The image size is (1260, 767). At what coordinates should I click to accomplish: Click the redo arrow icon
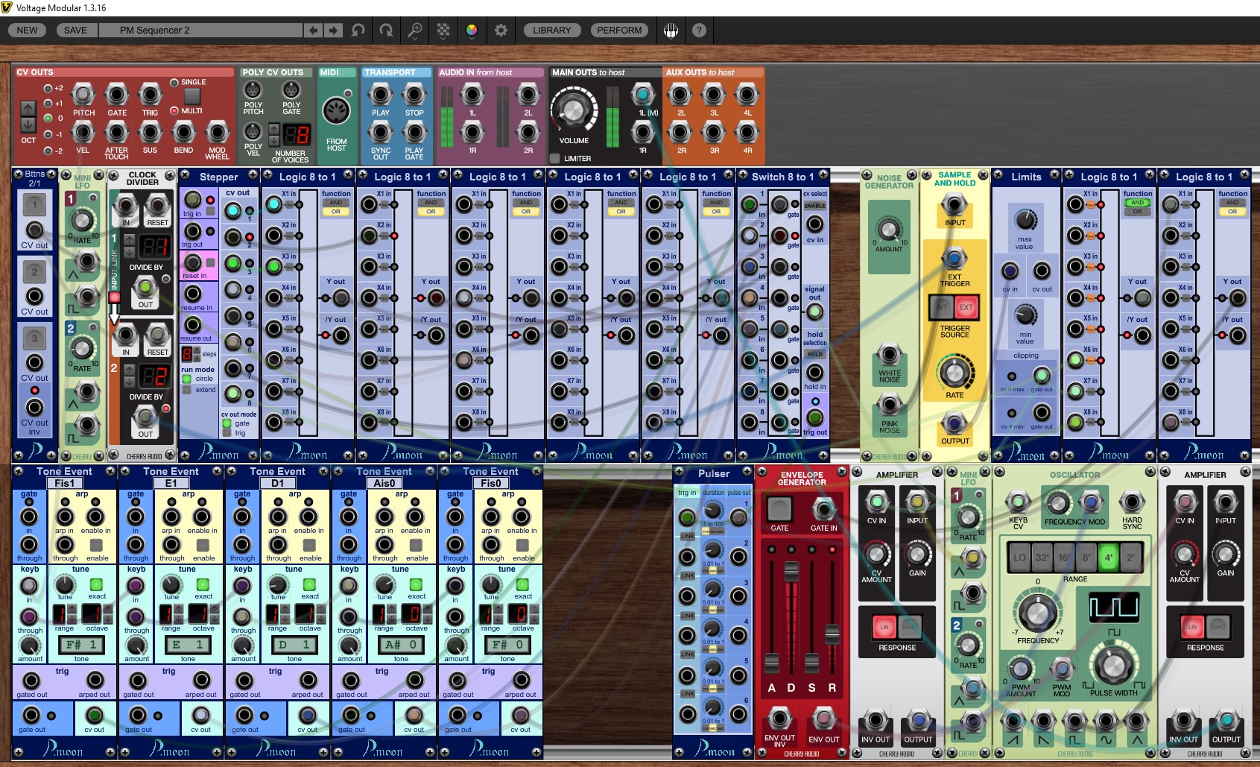[386, 31]
